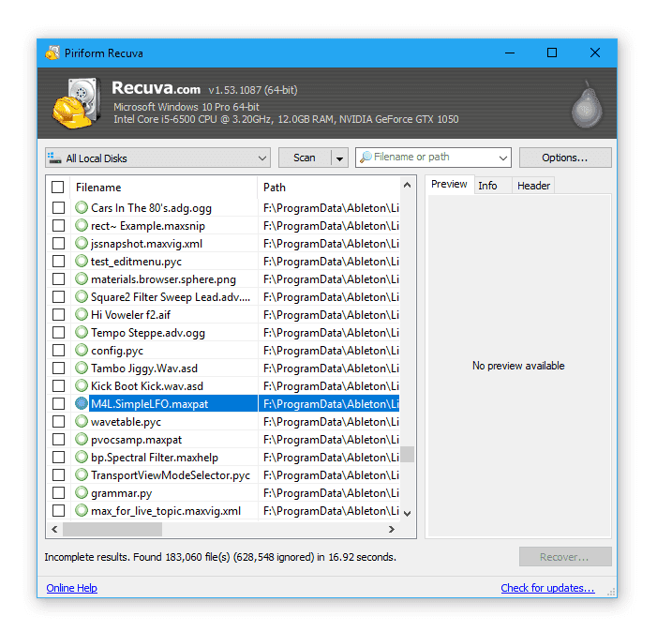Image resolution: width=657 pixels, height=632 pixels.
Task: Click the Check for updates link
Action: click(547, 588)
